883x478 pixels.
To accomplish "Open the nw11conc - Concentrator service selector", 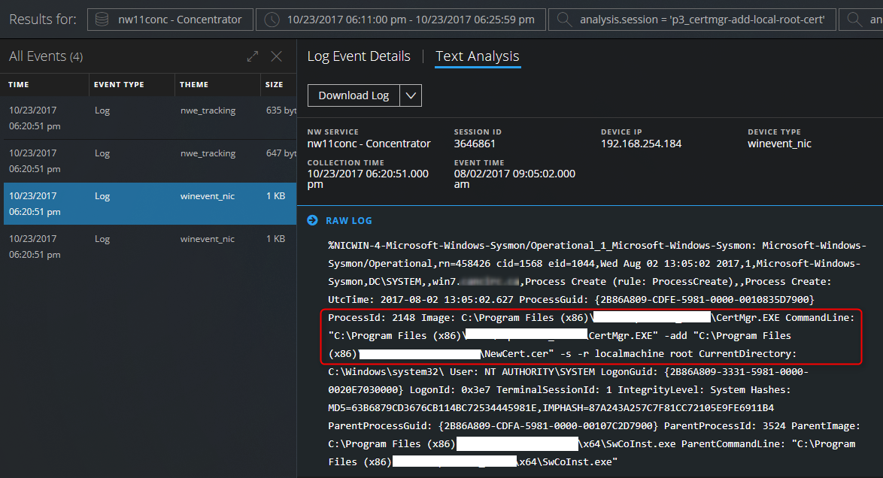I will pyautogui.click(x=170, y=20).
